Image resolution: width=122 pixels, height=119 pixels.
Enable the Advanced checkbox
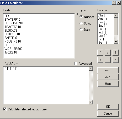76,63
